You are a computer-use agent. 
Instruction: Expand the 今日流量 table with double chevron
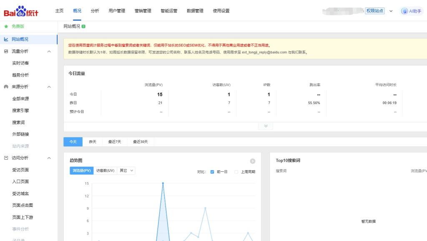click(266, 126)
